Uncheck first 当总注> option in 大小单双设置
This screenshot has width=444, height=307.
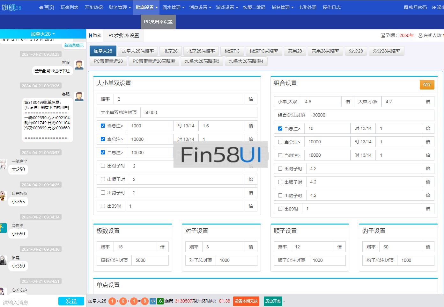[x=103, y=125]
